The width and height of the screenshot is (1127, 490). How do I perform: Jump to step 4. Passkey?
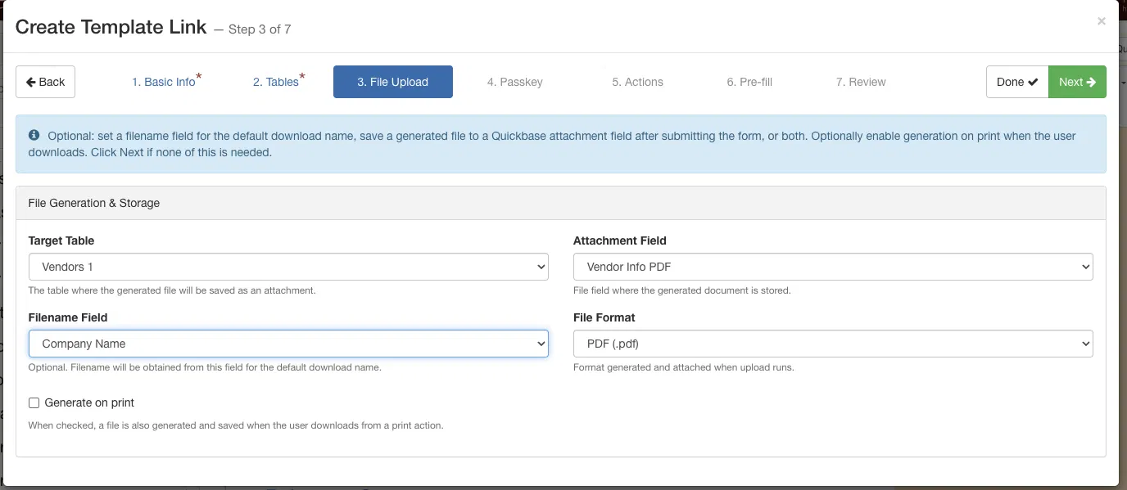[514, 82]
